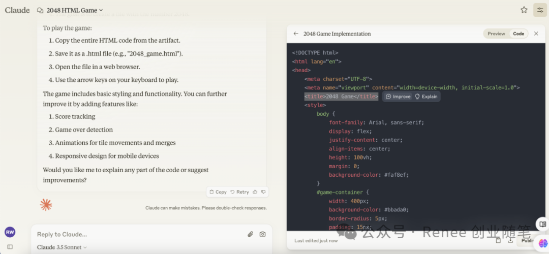Retry the assistant's response
This screenshot has height=254, width=549.
[x=239, y=192]
